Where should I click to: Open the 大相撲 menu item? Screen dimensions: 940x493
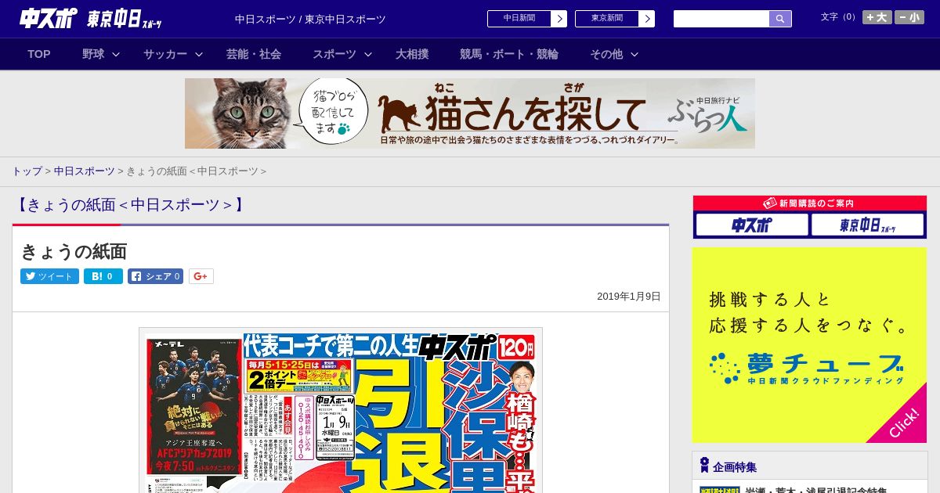(412, 54)
